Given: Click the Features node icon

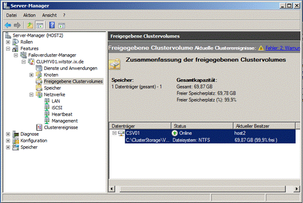Looking at the screenshot, I should click(15, 48).
